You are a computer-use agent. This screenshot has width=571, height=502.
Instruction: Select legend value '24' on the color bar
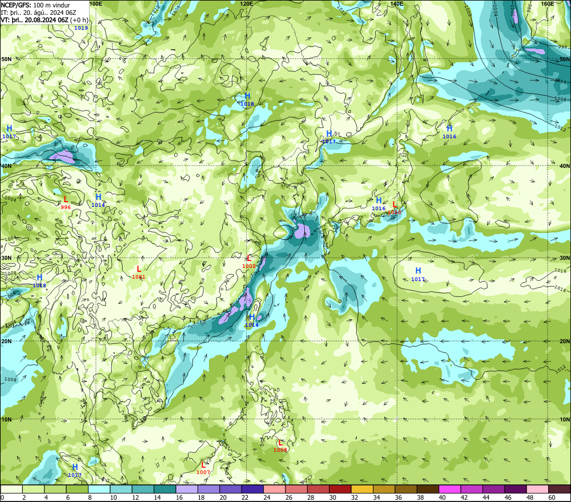[267, 497]
